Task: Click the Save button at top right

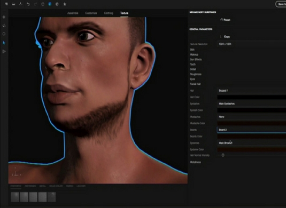Action: pyautogui.click(x=281, y=4)
